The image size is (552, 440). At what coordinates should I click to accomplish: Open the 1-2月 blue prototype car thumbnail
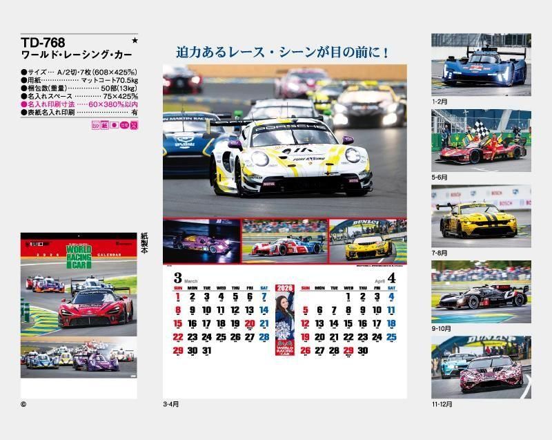pos(481,64)
